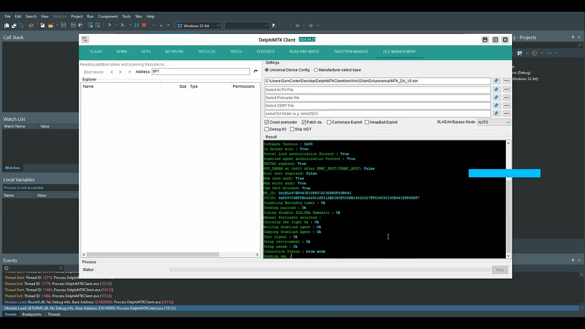This screenshot has height=329, width=585.
Task: Click the DelphiMTK Client app icon in title bar
Action: (x=85, y=40)
